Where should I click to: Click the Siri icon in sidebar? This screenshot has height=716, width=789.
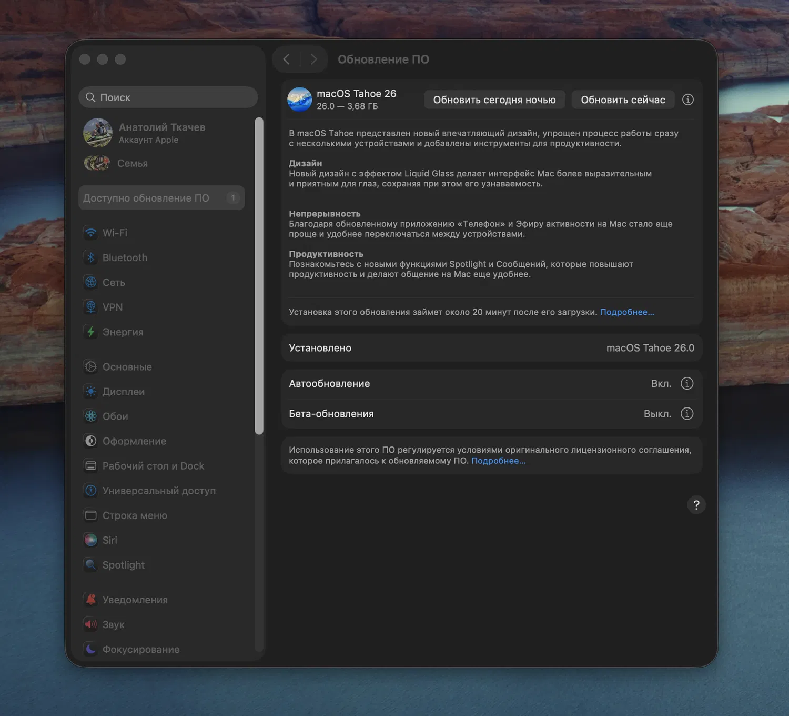(91, 540)
